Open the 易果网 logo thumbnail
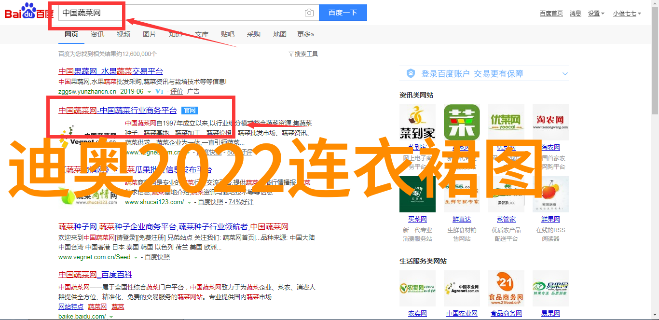 pos(550,289)
